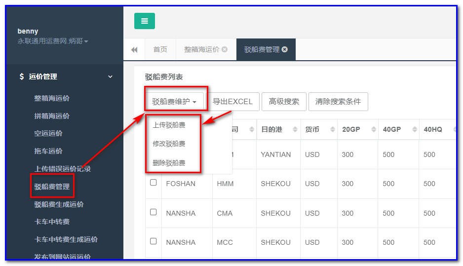The width and height of the screenshot is (463, 266).
Task: Open 整箱海运价 in the sidebar
Action: point(52,98)
